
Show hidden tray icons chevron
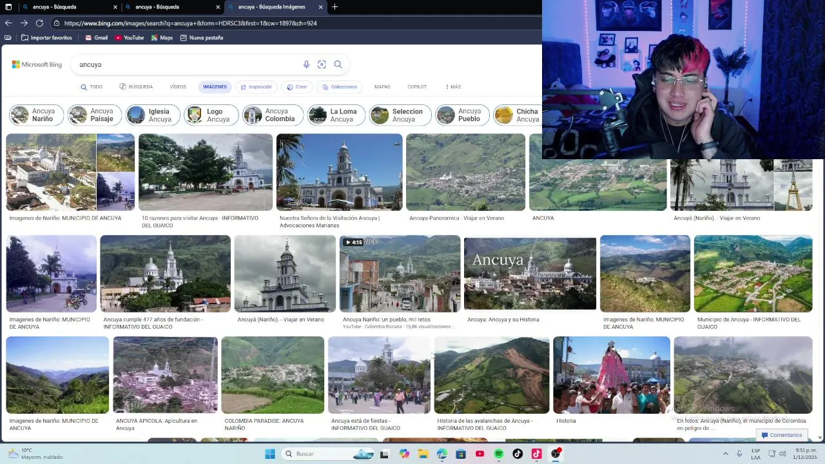725,454
